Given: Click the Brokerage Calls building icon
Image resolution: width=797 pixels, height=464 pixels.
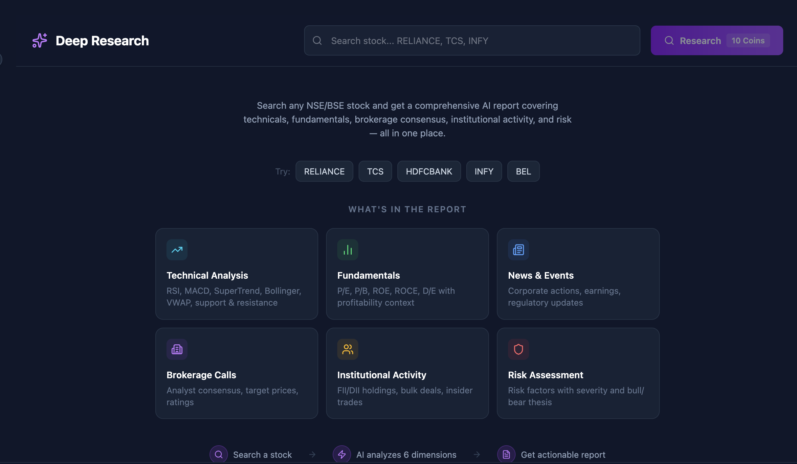Looking at the screenshot, I should (177, 349).
